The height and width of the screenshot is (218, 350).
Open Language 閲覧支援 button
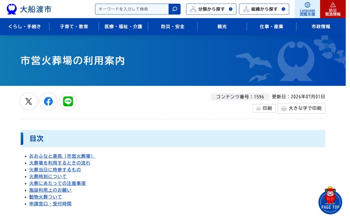tap(308, 9)
